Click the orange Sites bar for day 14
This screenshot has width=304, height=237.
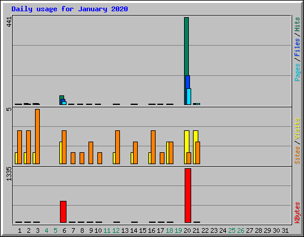135,153
